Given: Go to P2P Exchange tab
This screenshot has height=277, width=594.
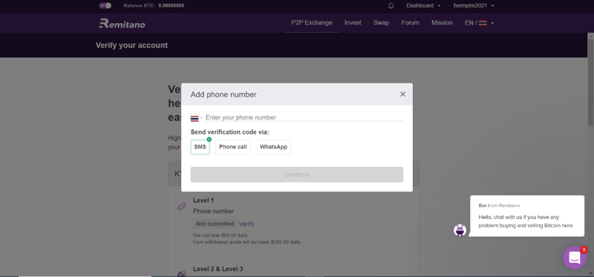Looking at the screenshot, I should (x=311, y=23).
